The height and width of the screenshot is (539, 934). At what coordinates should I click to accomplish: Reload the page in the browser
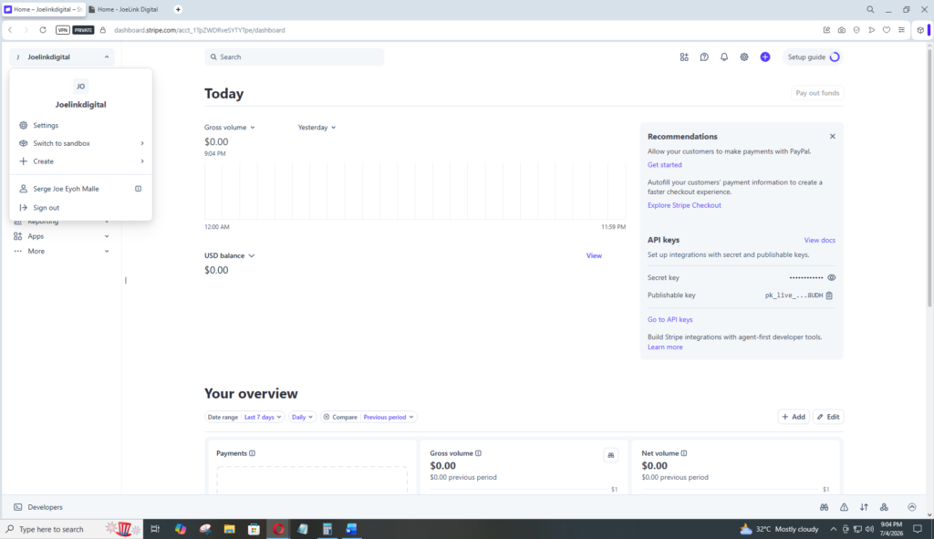pyautogui.click(x=43, y=30)
